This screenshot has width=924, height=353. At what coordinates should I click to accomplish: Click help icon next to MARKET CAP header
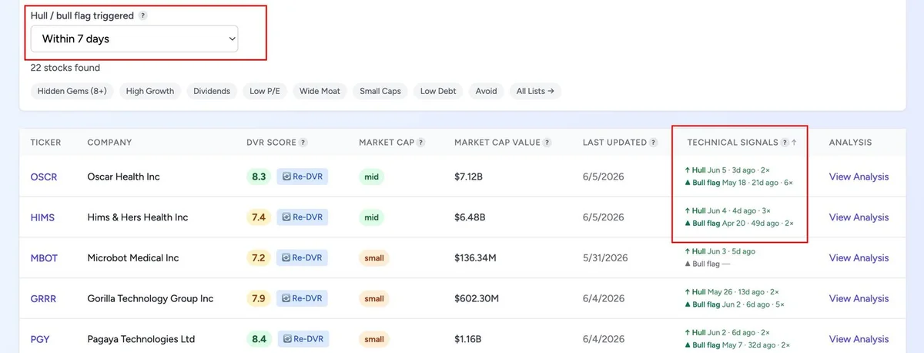(421, 143)
